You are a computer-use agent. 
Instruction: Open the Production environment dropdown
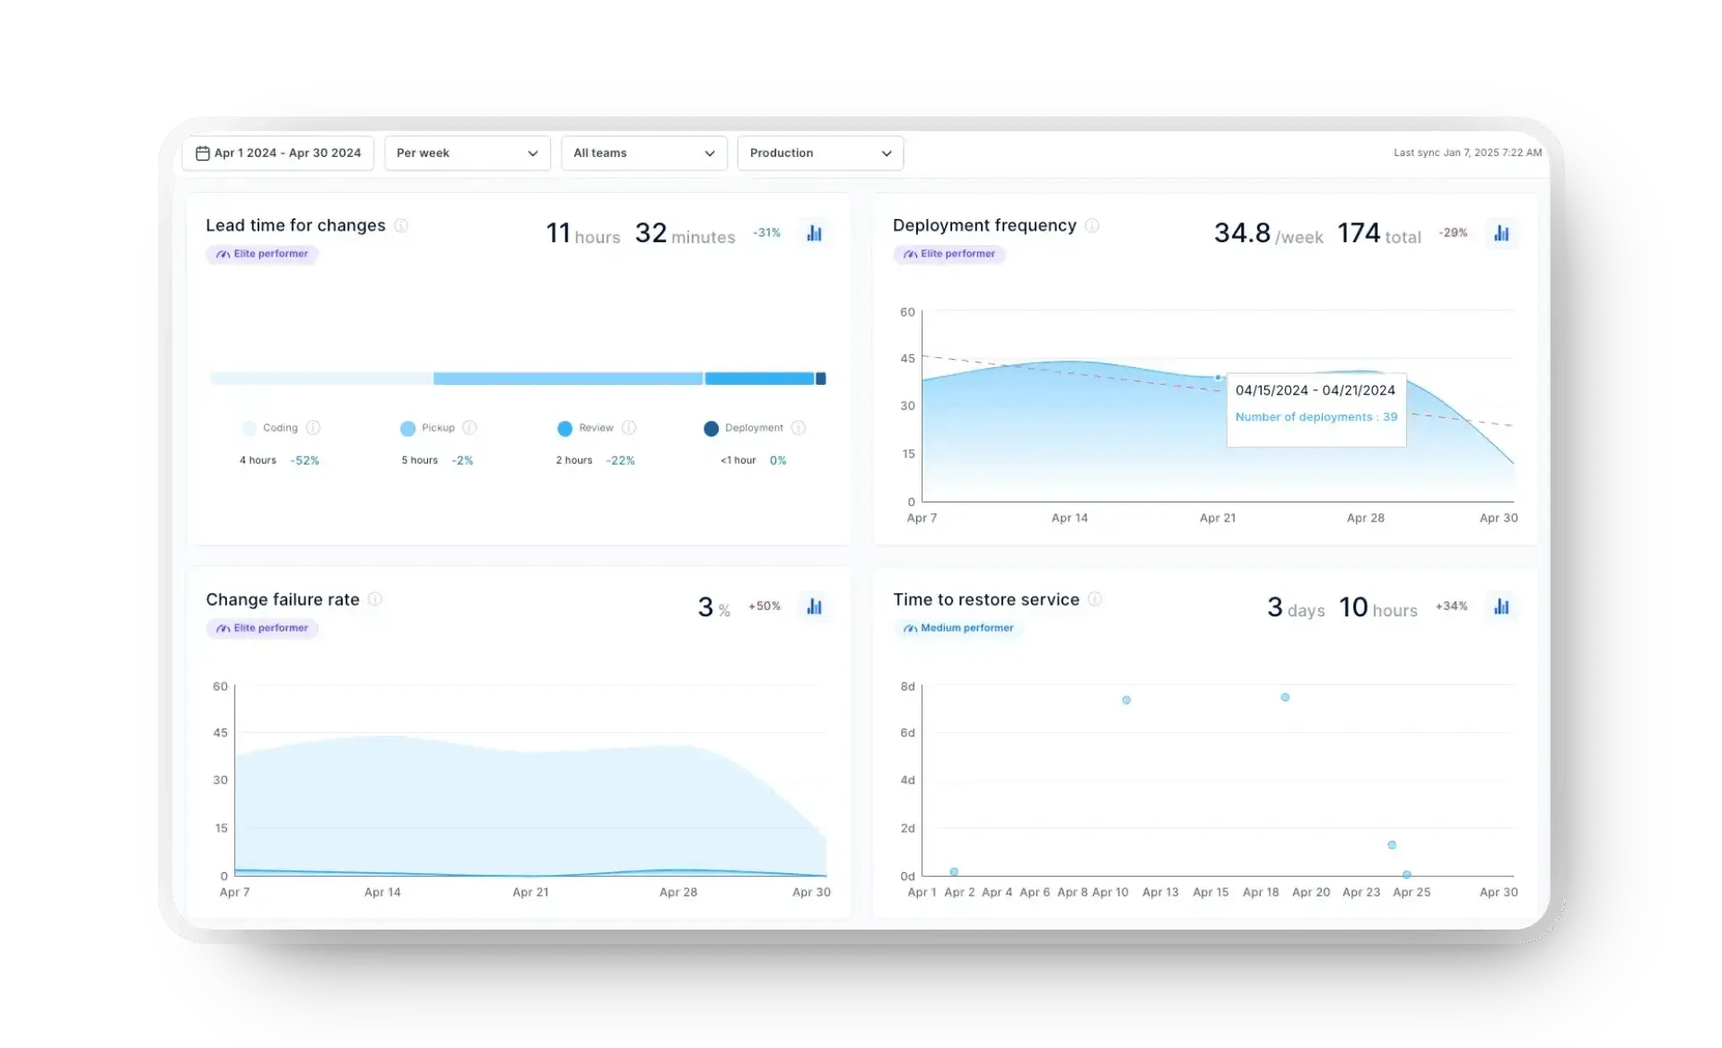pyautogui.click(x=819, y=153)
